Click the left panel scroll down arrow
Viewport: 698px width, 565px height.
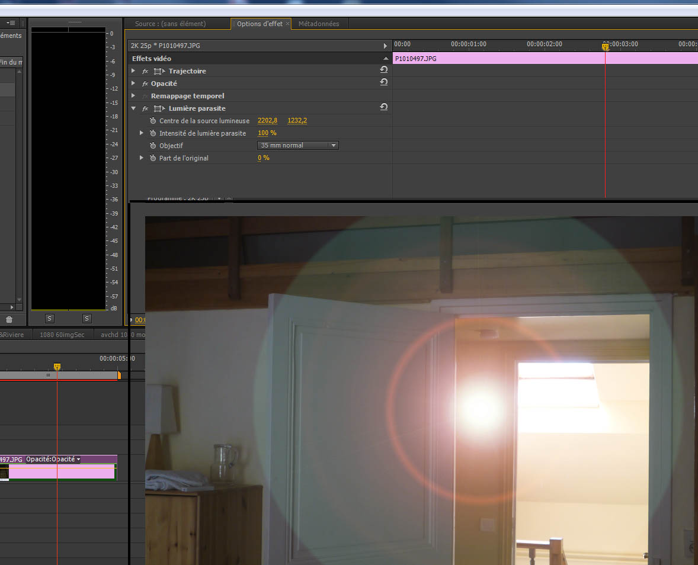click(19, 300)
